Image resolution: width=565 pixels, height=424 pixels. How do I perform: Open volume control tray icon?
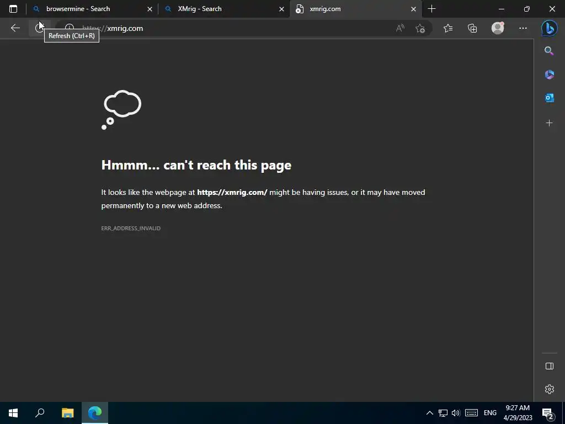point(456,413)
